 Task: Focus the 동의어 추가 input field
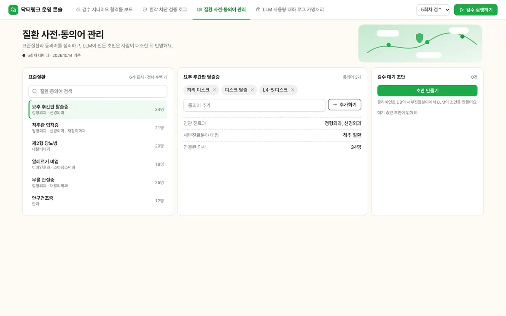point(254,105)
